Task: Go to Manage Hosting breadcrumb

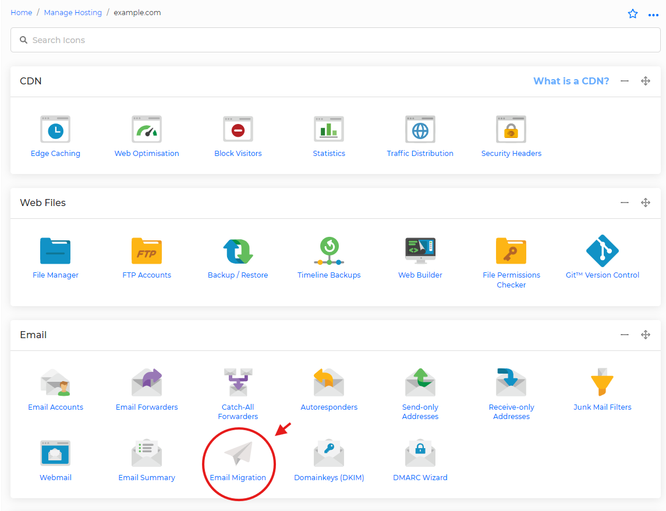Action: click(73, 12)
